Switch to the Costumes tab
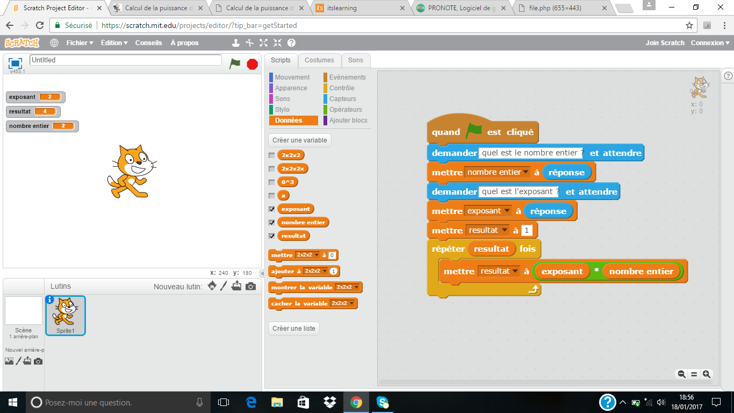 319,60
